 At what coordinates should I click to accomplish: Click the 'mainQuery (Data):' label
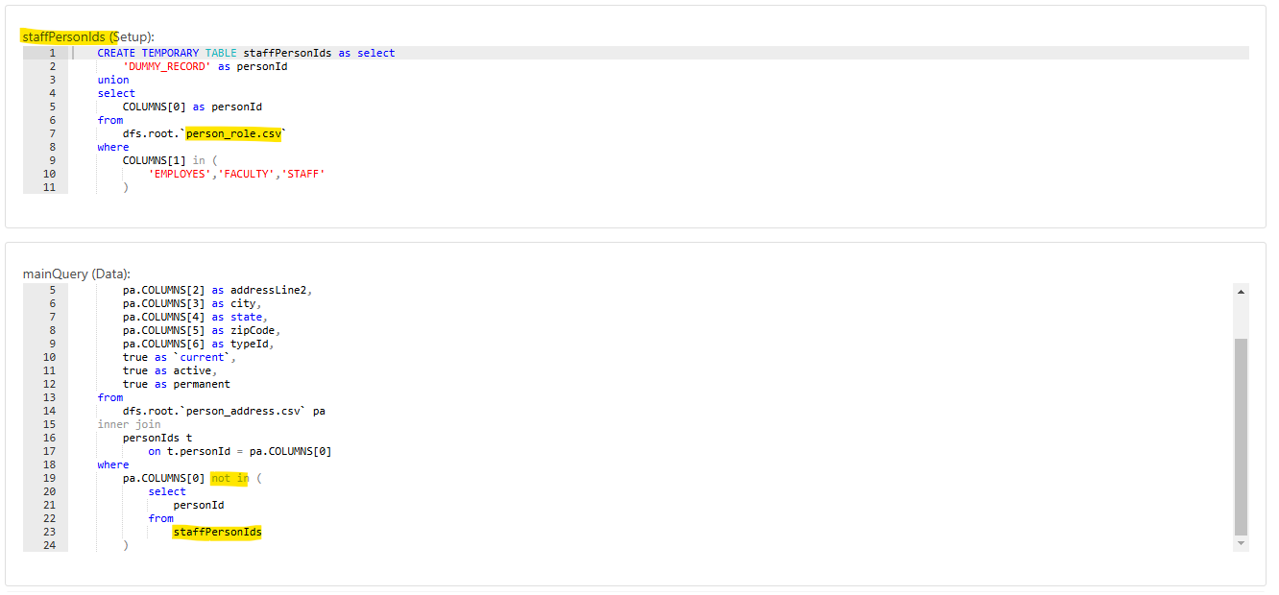(77, 274)
